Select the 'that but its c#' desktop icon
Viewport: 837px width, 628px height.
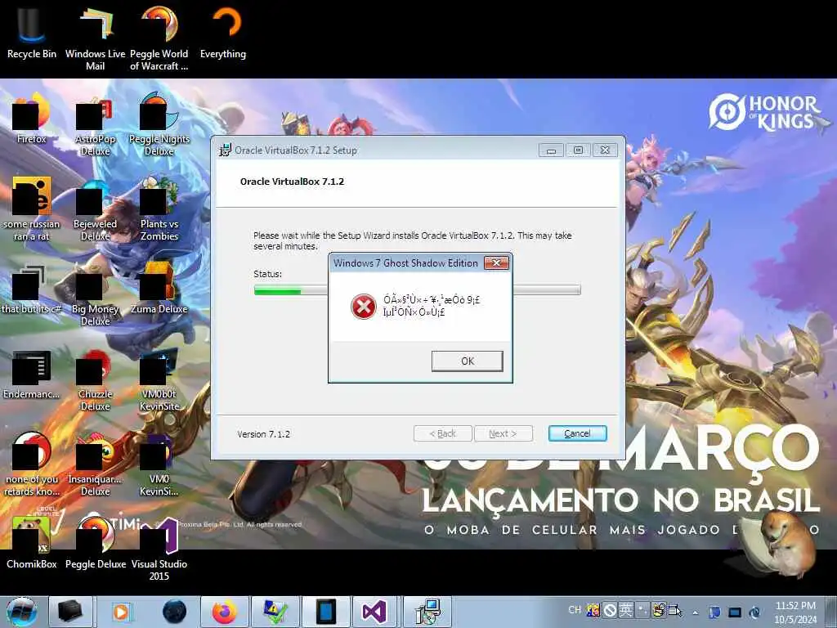pyautogui.click(x=32, y=290)
